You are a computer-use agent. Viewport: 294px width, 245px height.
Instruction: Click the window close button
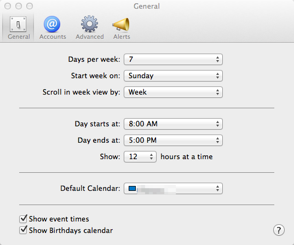coord(8,6)
